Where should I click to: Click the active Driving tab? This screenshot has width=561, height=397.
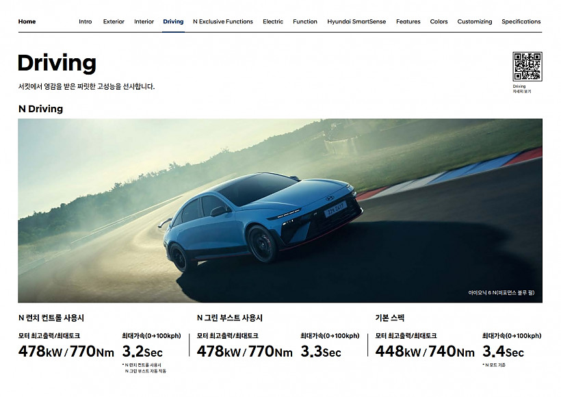tap(173, 21)
